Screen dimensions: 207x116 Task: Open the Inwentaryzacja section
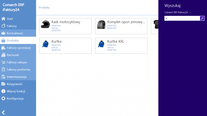click(18, 77)
